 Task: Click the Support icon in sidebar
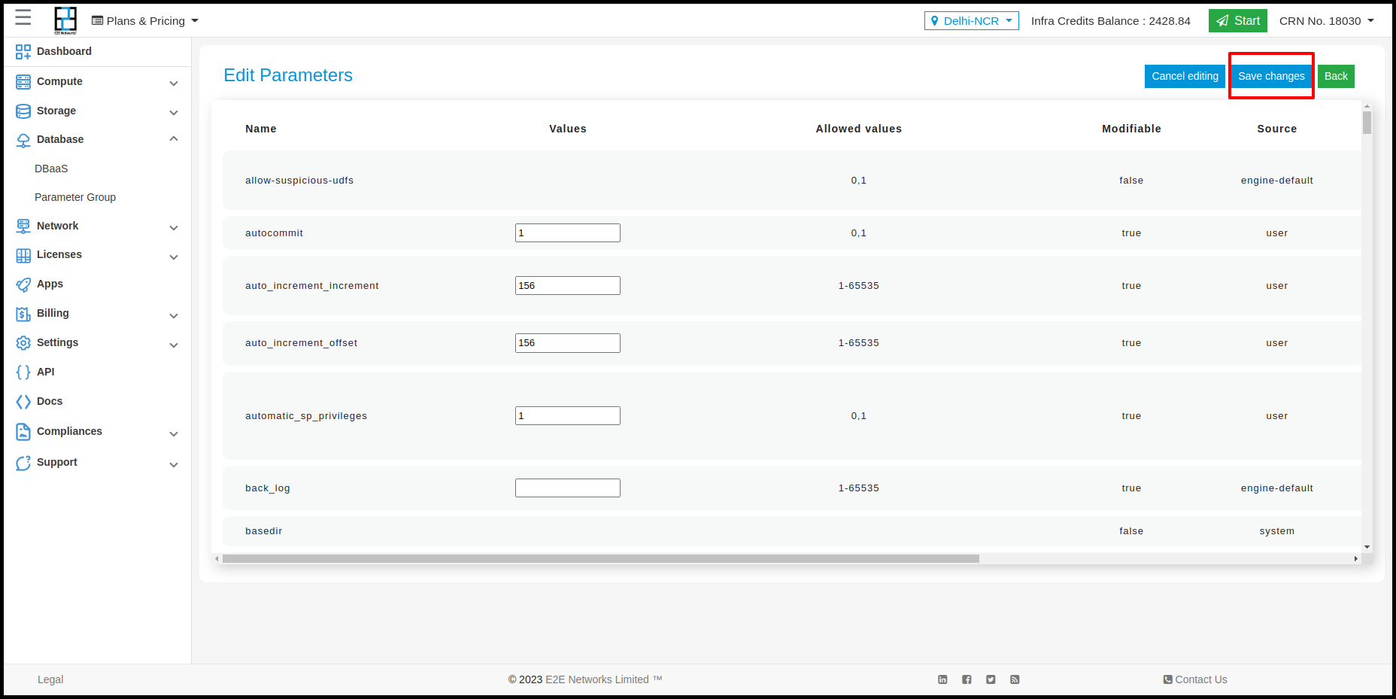point(23,463)
